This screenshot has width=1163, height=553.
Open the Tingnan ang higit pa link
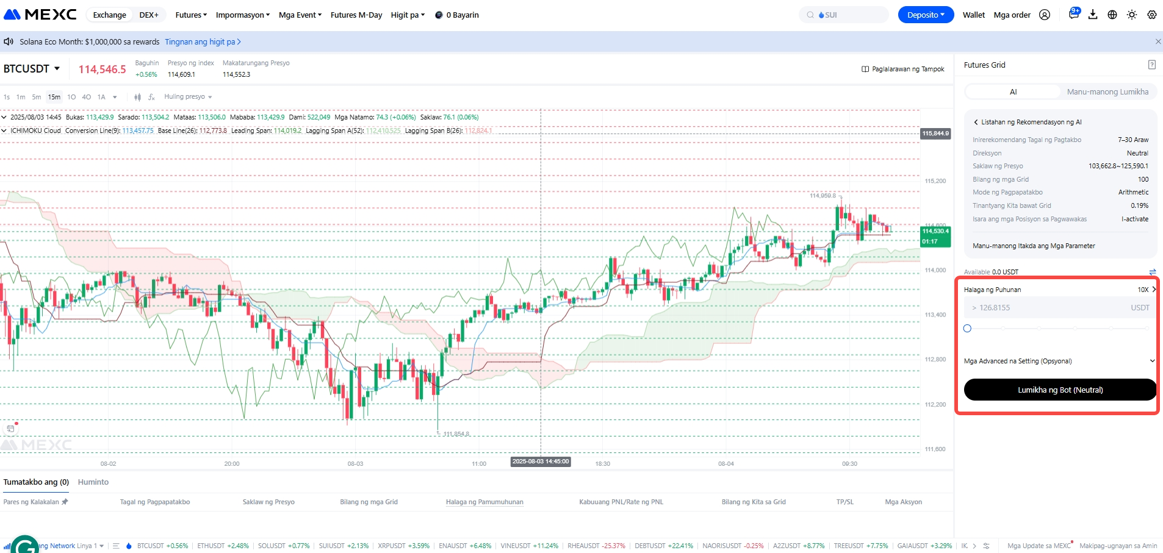coord(203,41)
